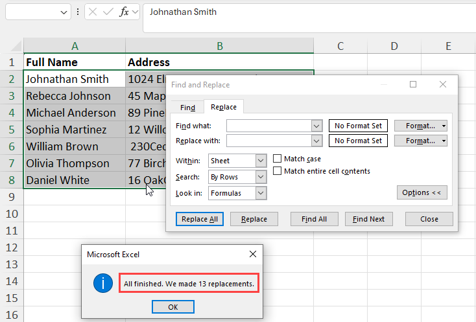
Task: Select column C header
Action: point(340,45)
